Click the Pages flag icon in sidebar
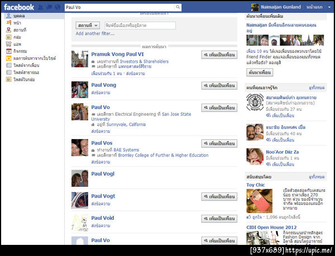 (x=9, y=23)
